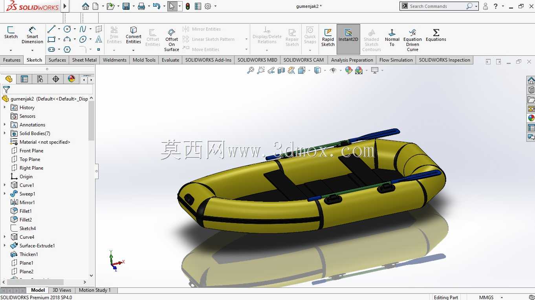The image size is (535, 300).
Task: Switch to the Features tab
Action: pyautogui.click(x=12, y=60)
